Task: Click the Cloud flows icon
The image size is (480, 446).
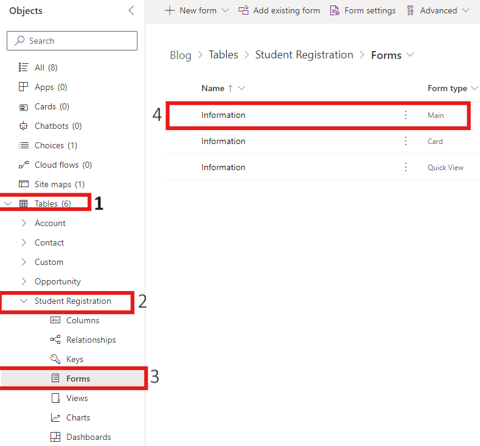Action: pos(24,165)
